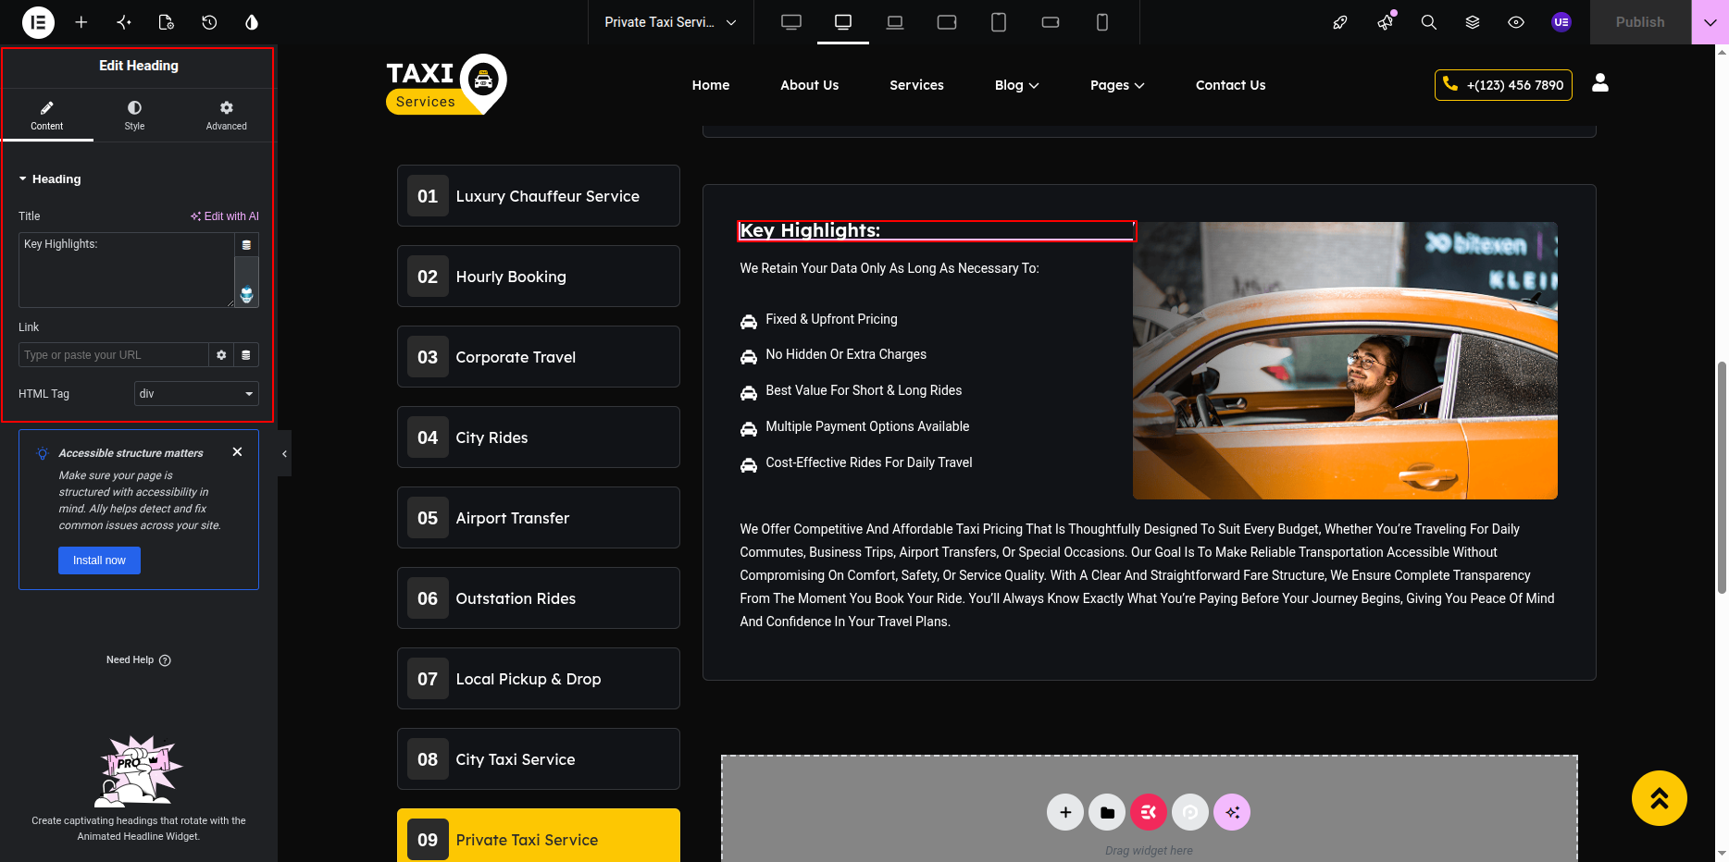Open what's new rocket icon
Screen dimensions: 1729x862
pyautogui.click(x=1340, y=22)
